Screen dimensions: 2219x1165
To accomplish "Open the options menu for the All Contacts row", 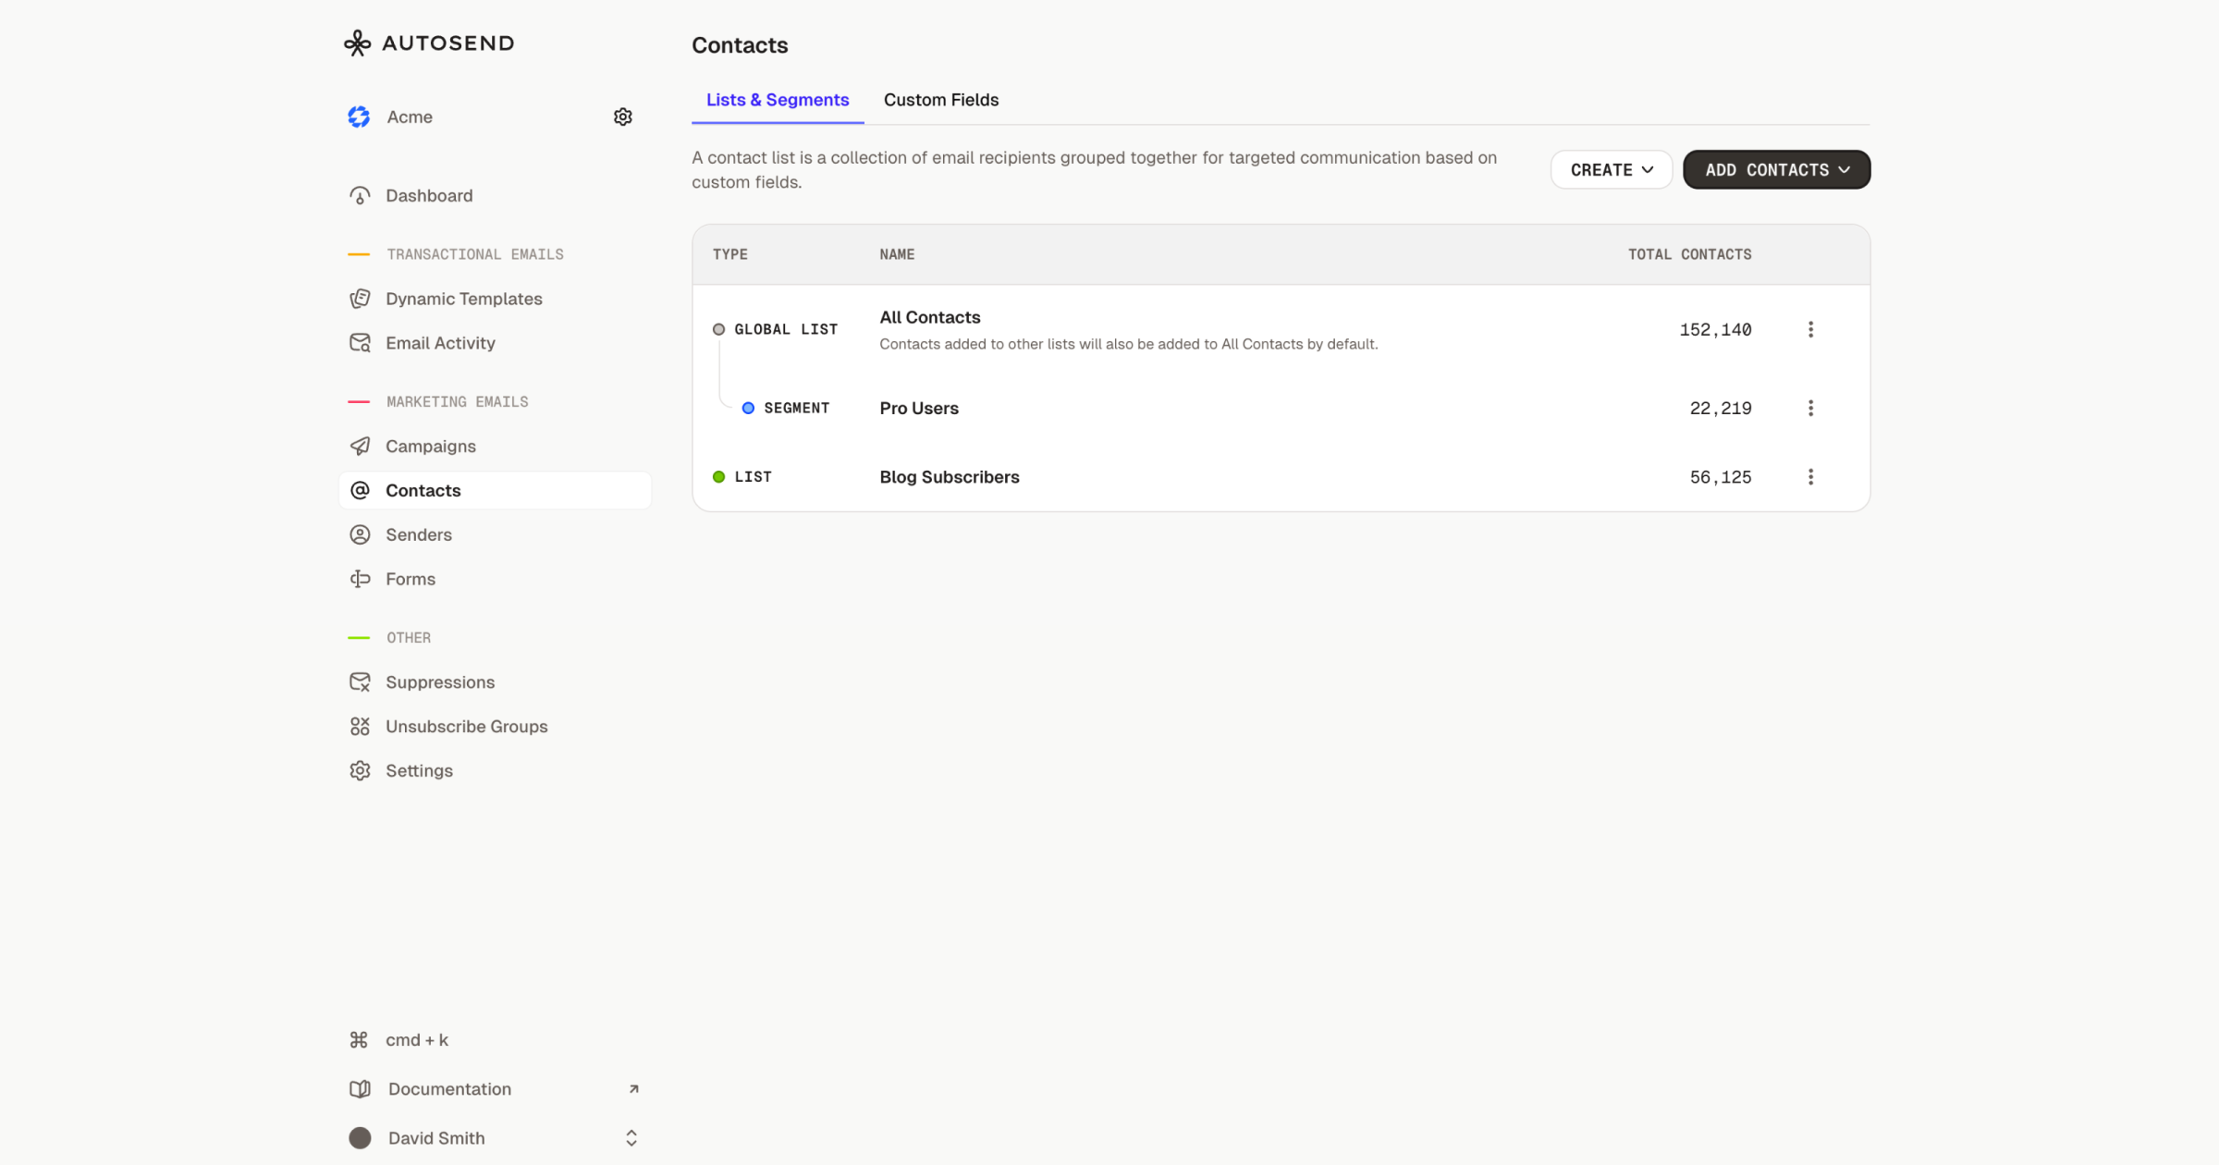I will pos(1810,329).
